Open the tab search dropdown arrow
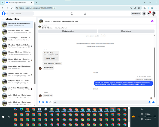The height and width of the screenshot is (127, 159). tap(2, 3)
